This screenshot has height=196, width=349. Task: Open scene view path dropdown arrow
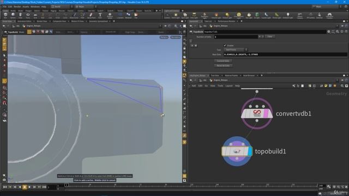click(x=160, y=26)
